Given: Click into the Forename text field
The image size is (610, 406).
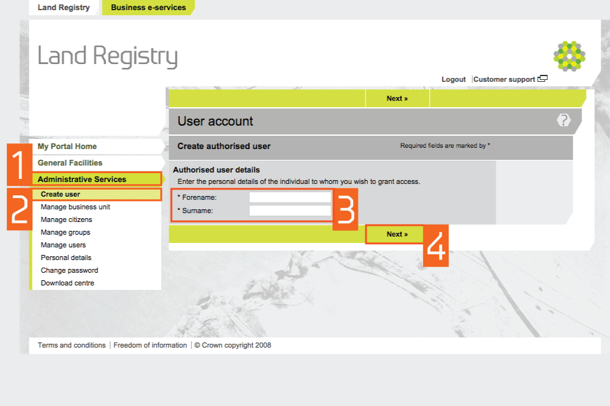Looking at the screenshot, I should point(290,197).
